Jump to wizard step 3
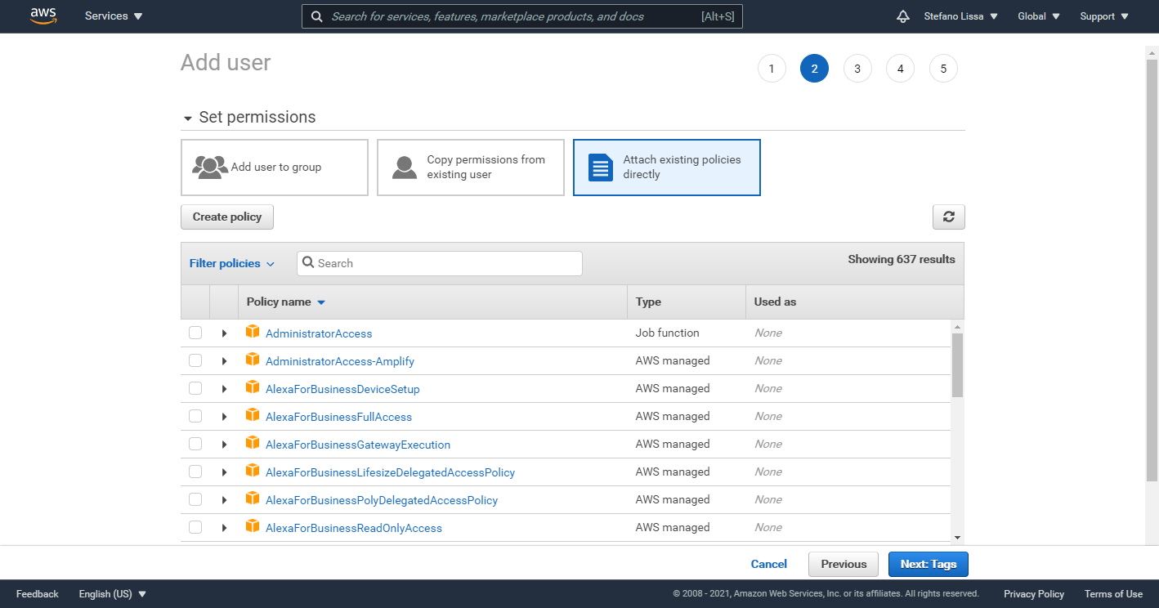 coord(857,69)
